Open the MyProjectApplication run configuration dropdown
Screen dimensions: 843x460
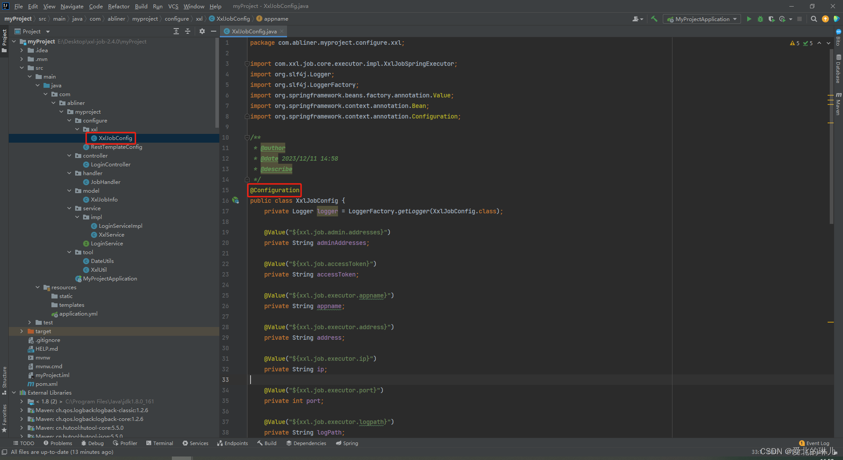click(x=701, y=19)
